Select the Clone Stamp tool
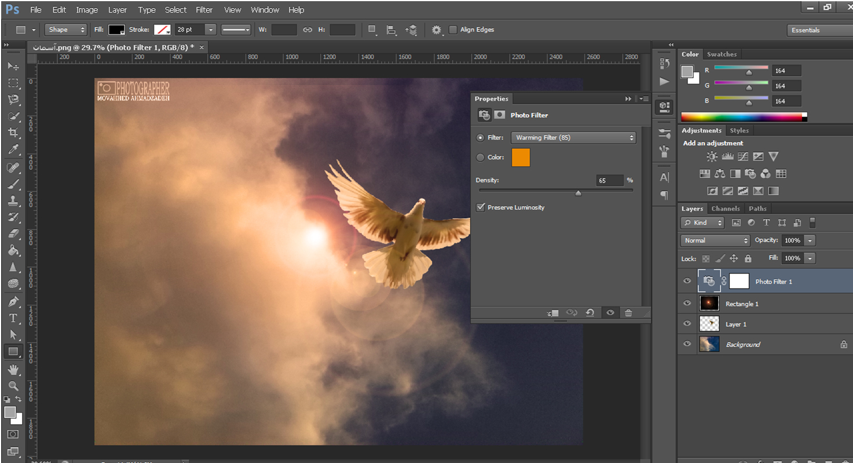The width and height of the screenshot is (853, 463). pos(13,201)
